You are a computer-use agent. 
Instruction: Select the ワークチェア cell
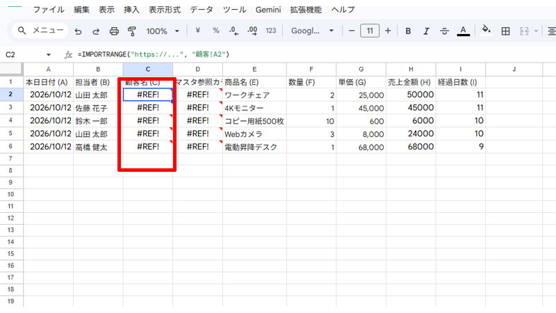254,95
